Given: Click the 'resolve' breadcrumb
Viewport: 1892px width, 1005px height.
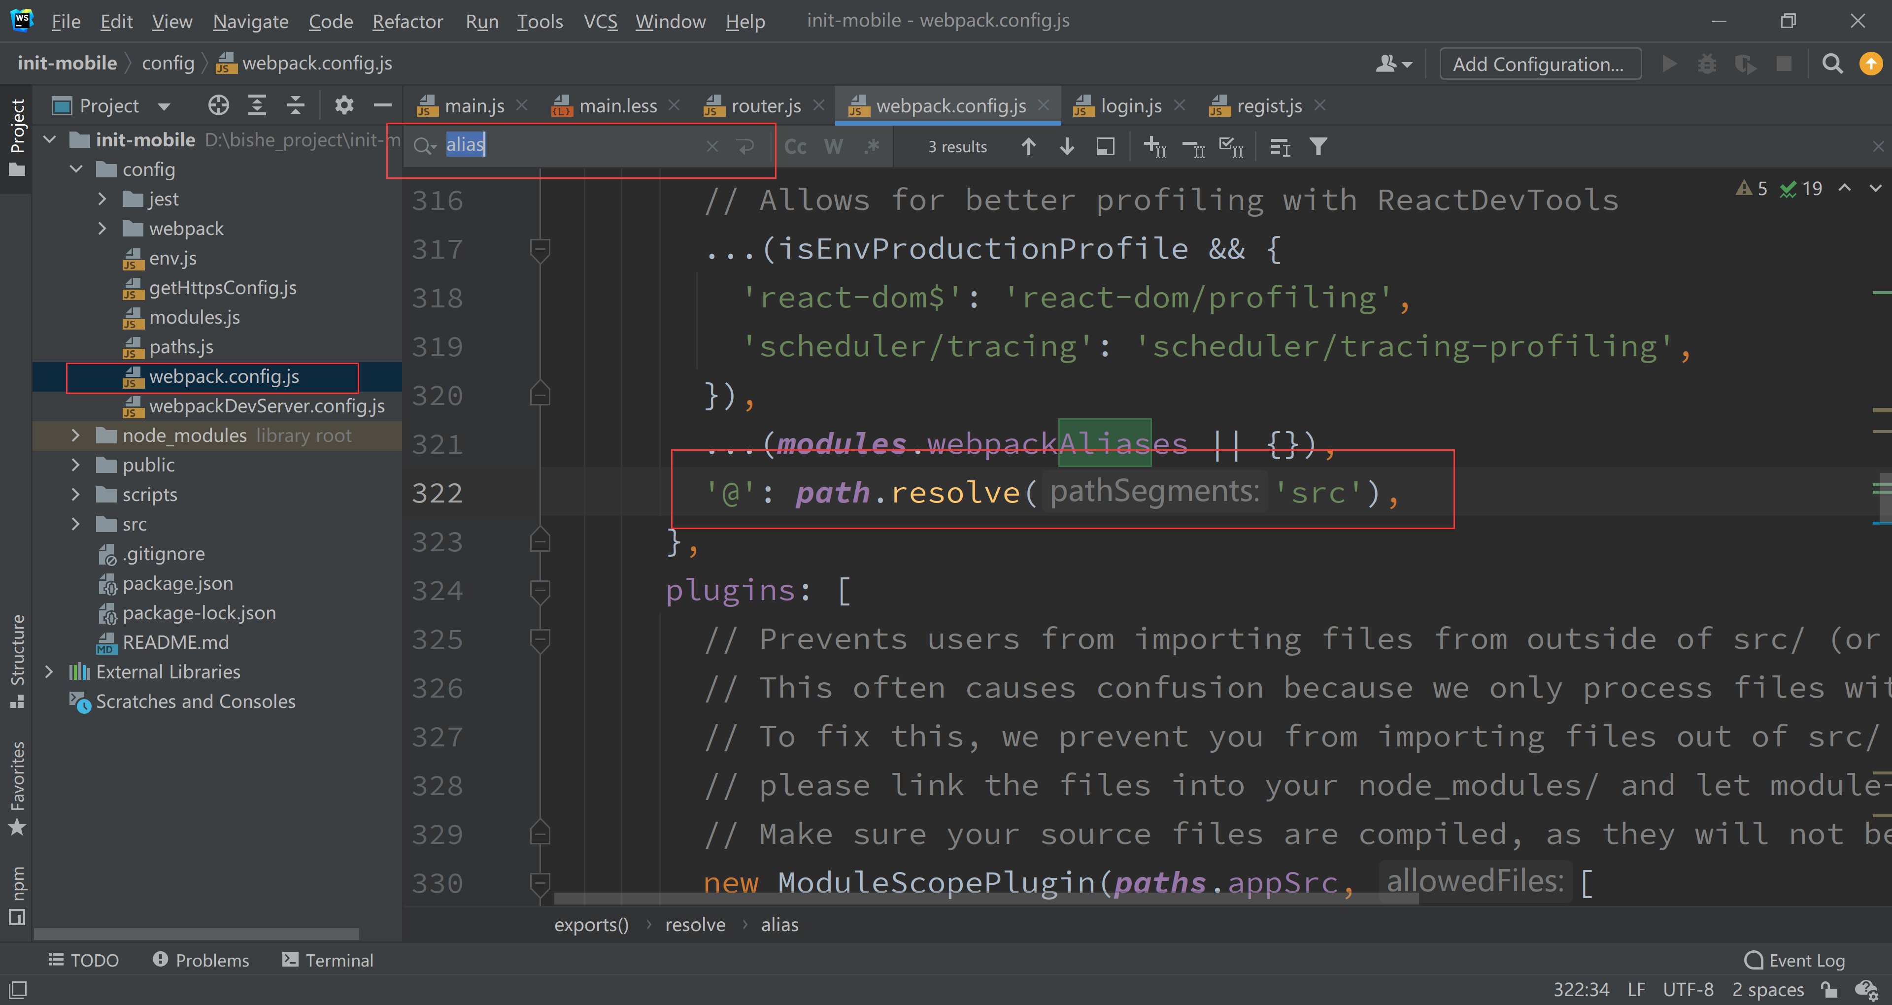Looking at the screenshot, I should [x=695, y=924].
